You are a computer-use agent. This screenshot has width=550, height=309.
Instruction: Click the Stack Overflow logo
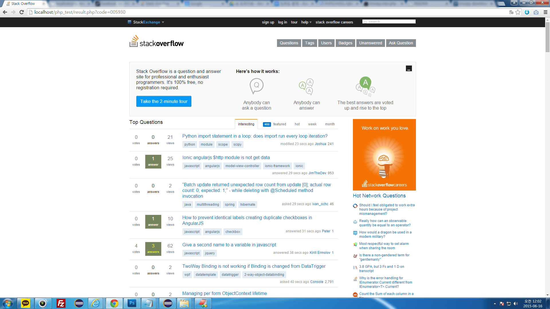pos(156,41)
